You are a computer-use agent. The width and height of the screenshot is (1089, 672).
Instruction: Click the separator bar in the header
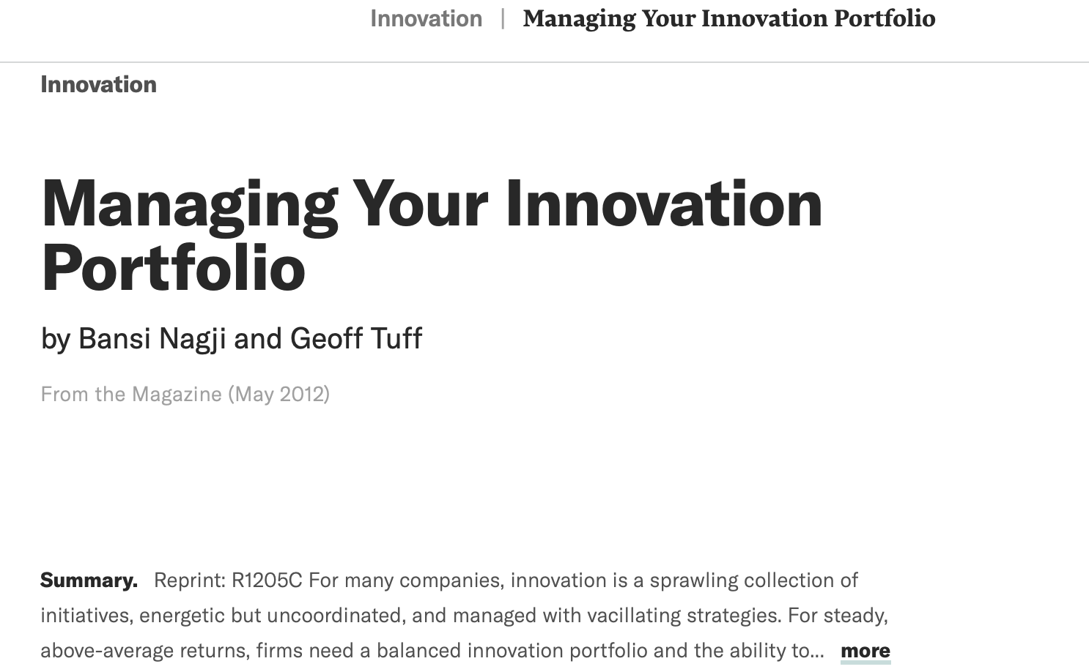point(503,18)
